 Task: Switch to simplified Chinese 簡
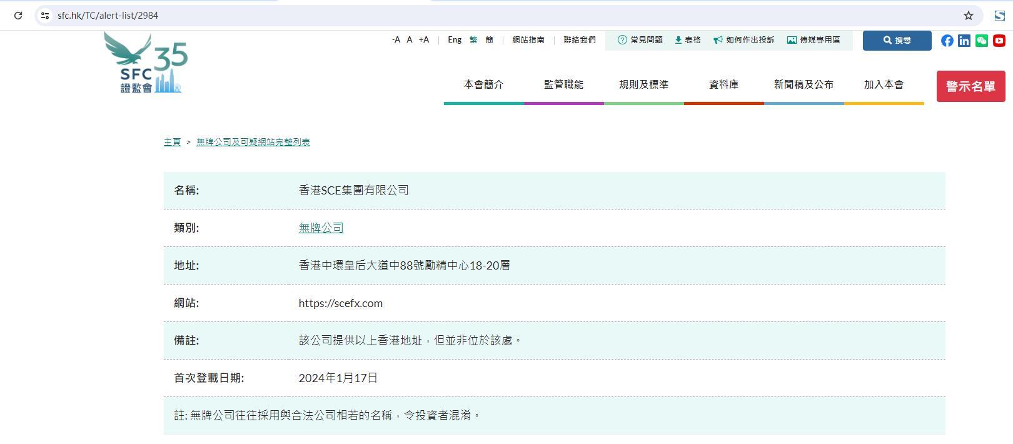click(489, 40)
